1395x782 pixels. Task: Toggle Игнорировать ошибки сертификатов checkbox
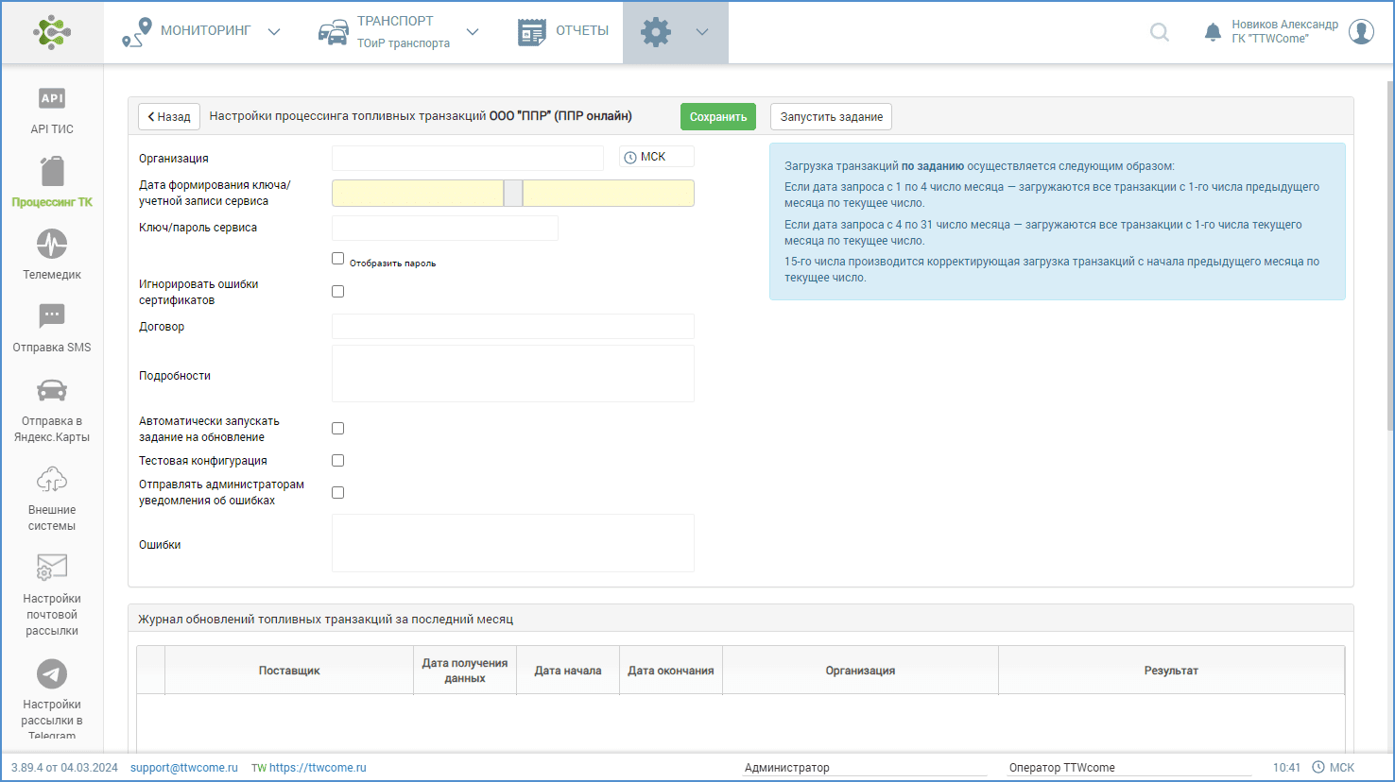337,292
